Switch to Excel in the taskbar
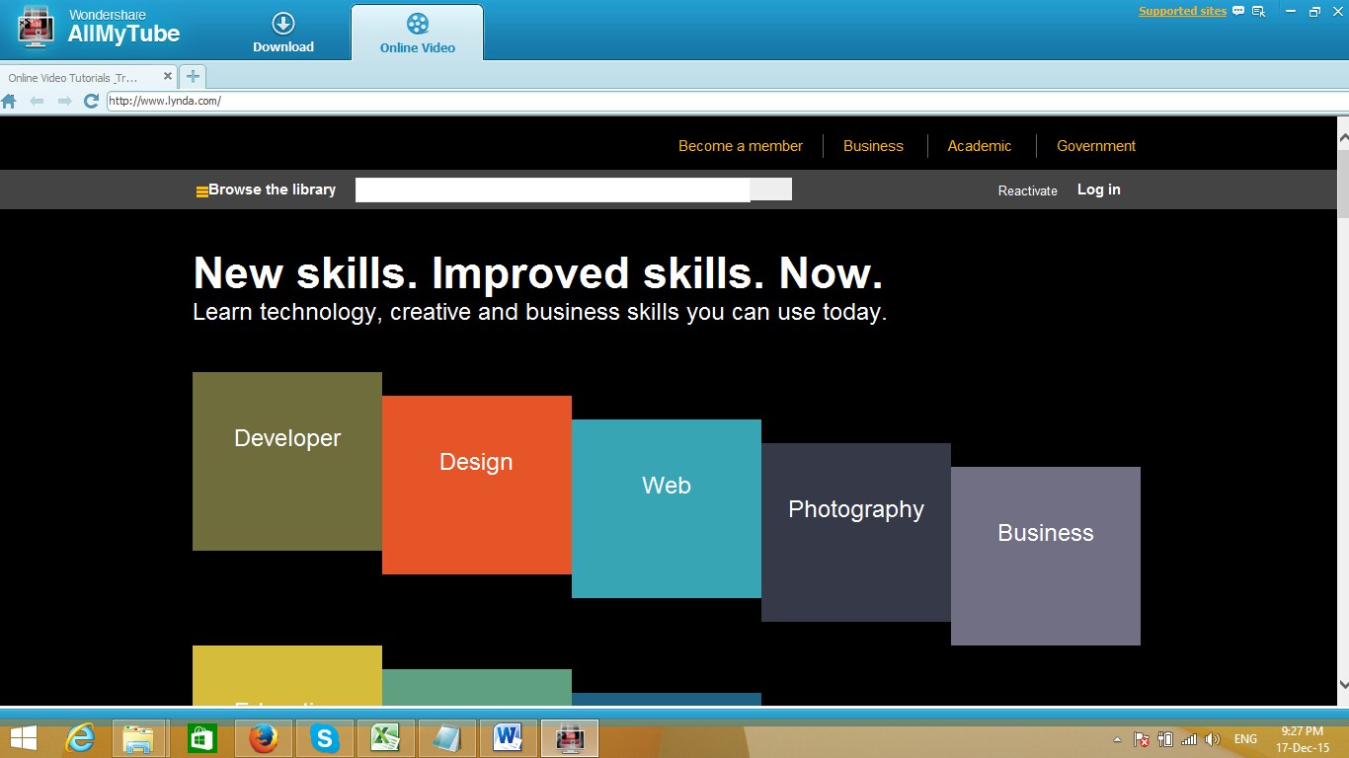This screenshot has width=1349, height=758. pyautogui.click(x=384, y=738)
